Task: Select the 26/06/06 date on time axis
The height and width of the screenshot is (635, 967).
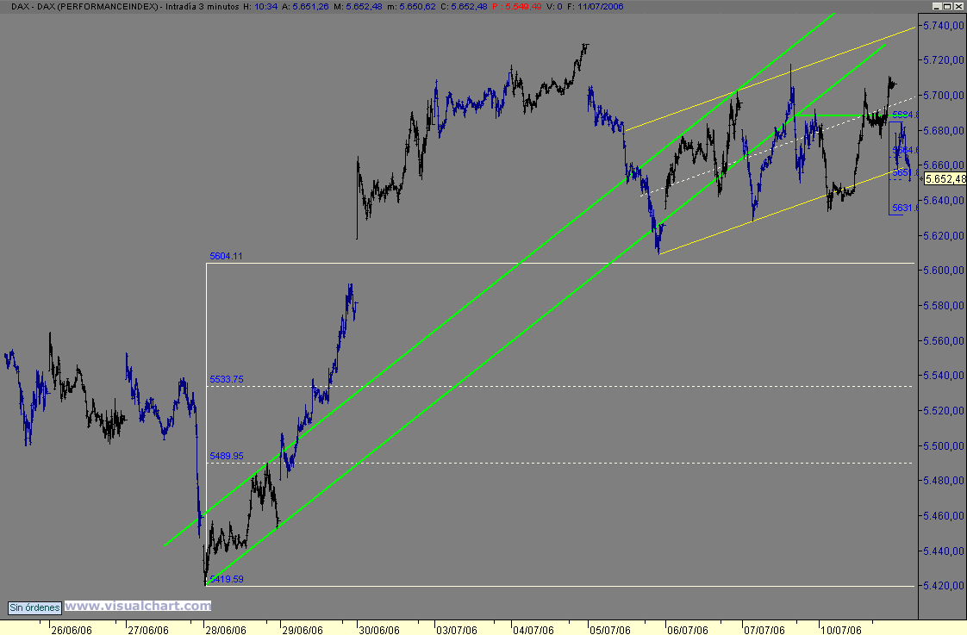Action: coord(72,630)
